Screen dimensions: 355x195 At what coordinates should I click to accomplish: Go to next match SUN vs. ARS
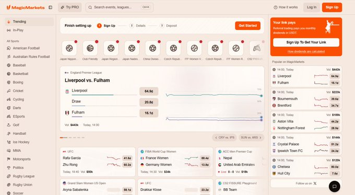(x=251, y=137)
